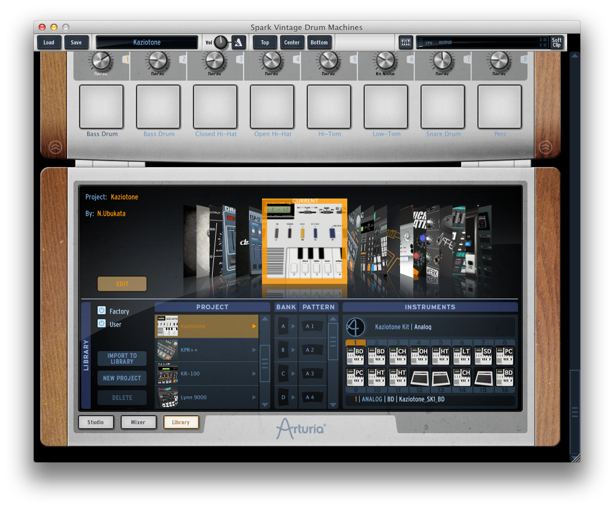Select instrument slot 6 LT
The width and height of the screenshot is (614, 509).
[x=462, y=356]
